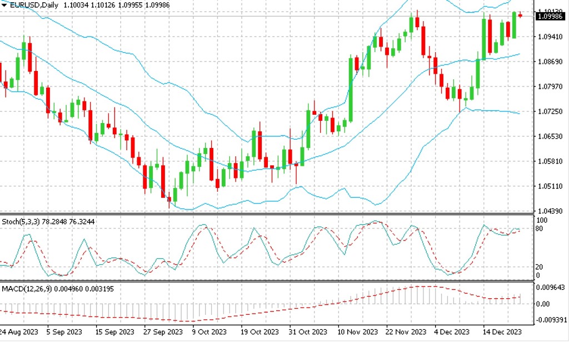Click the 1.06530 price scale value

point(551,136)
